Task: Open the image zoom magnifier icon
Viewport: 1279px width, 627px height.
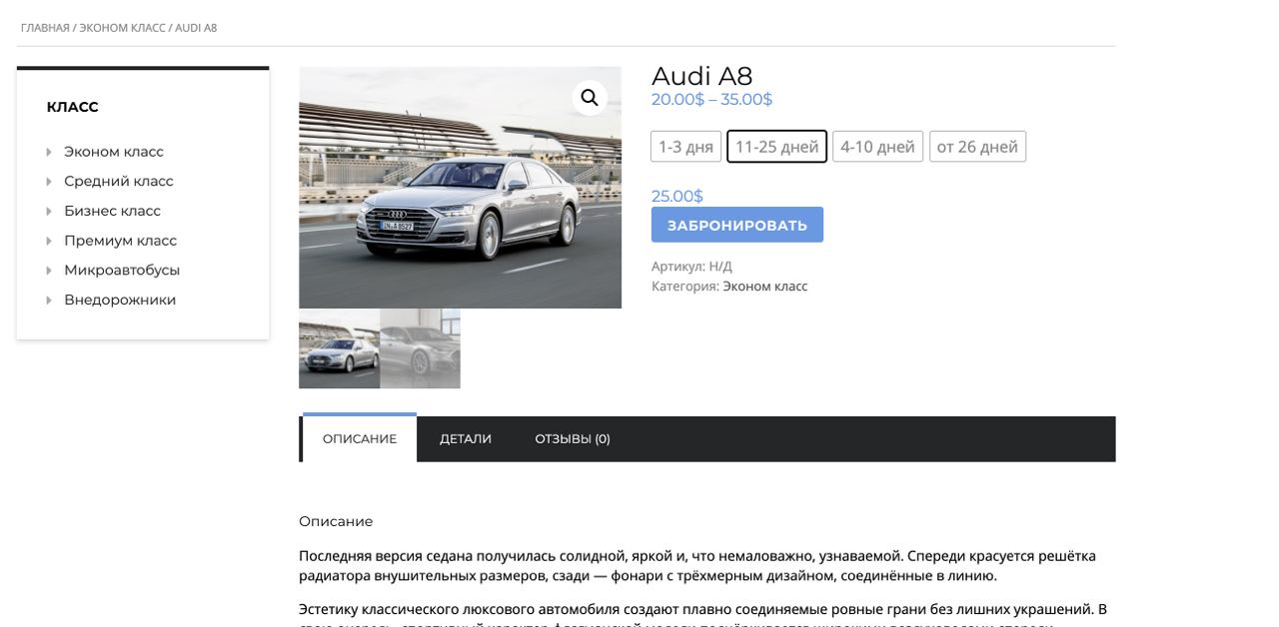Action: pos(590,98)
